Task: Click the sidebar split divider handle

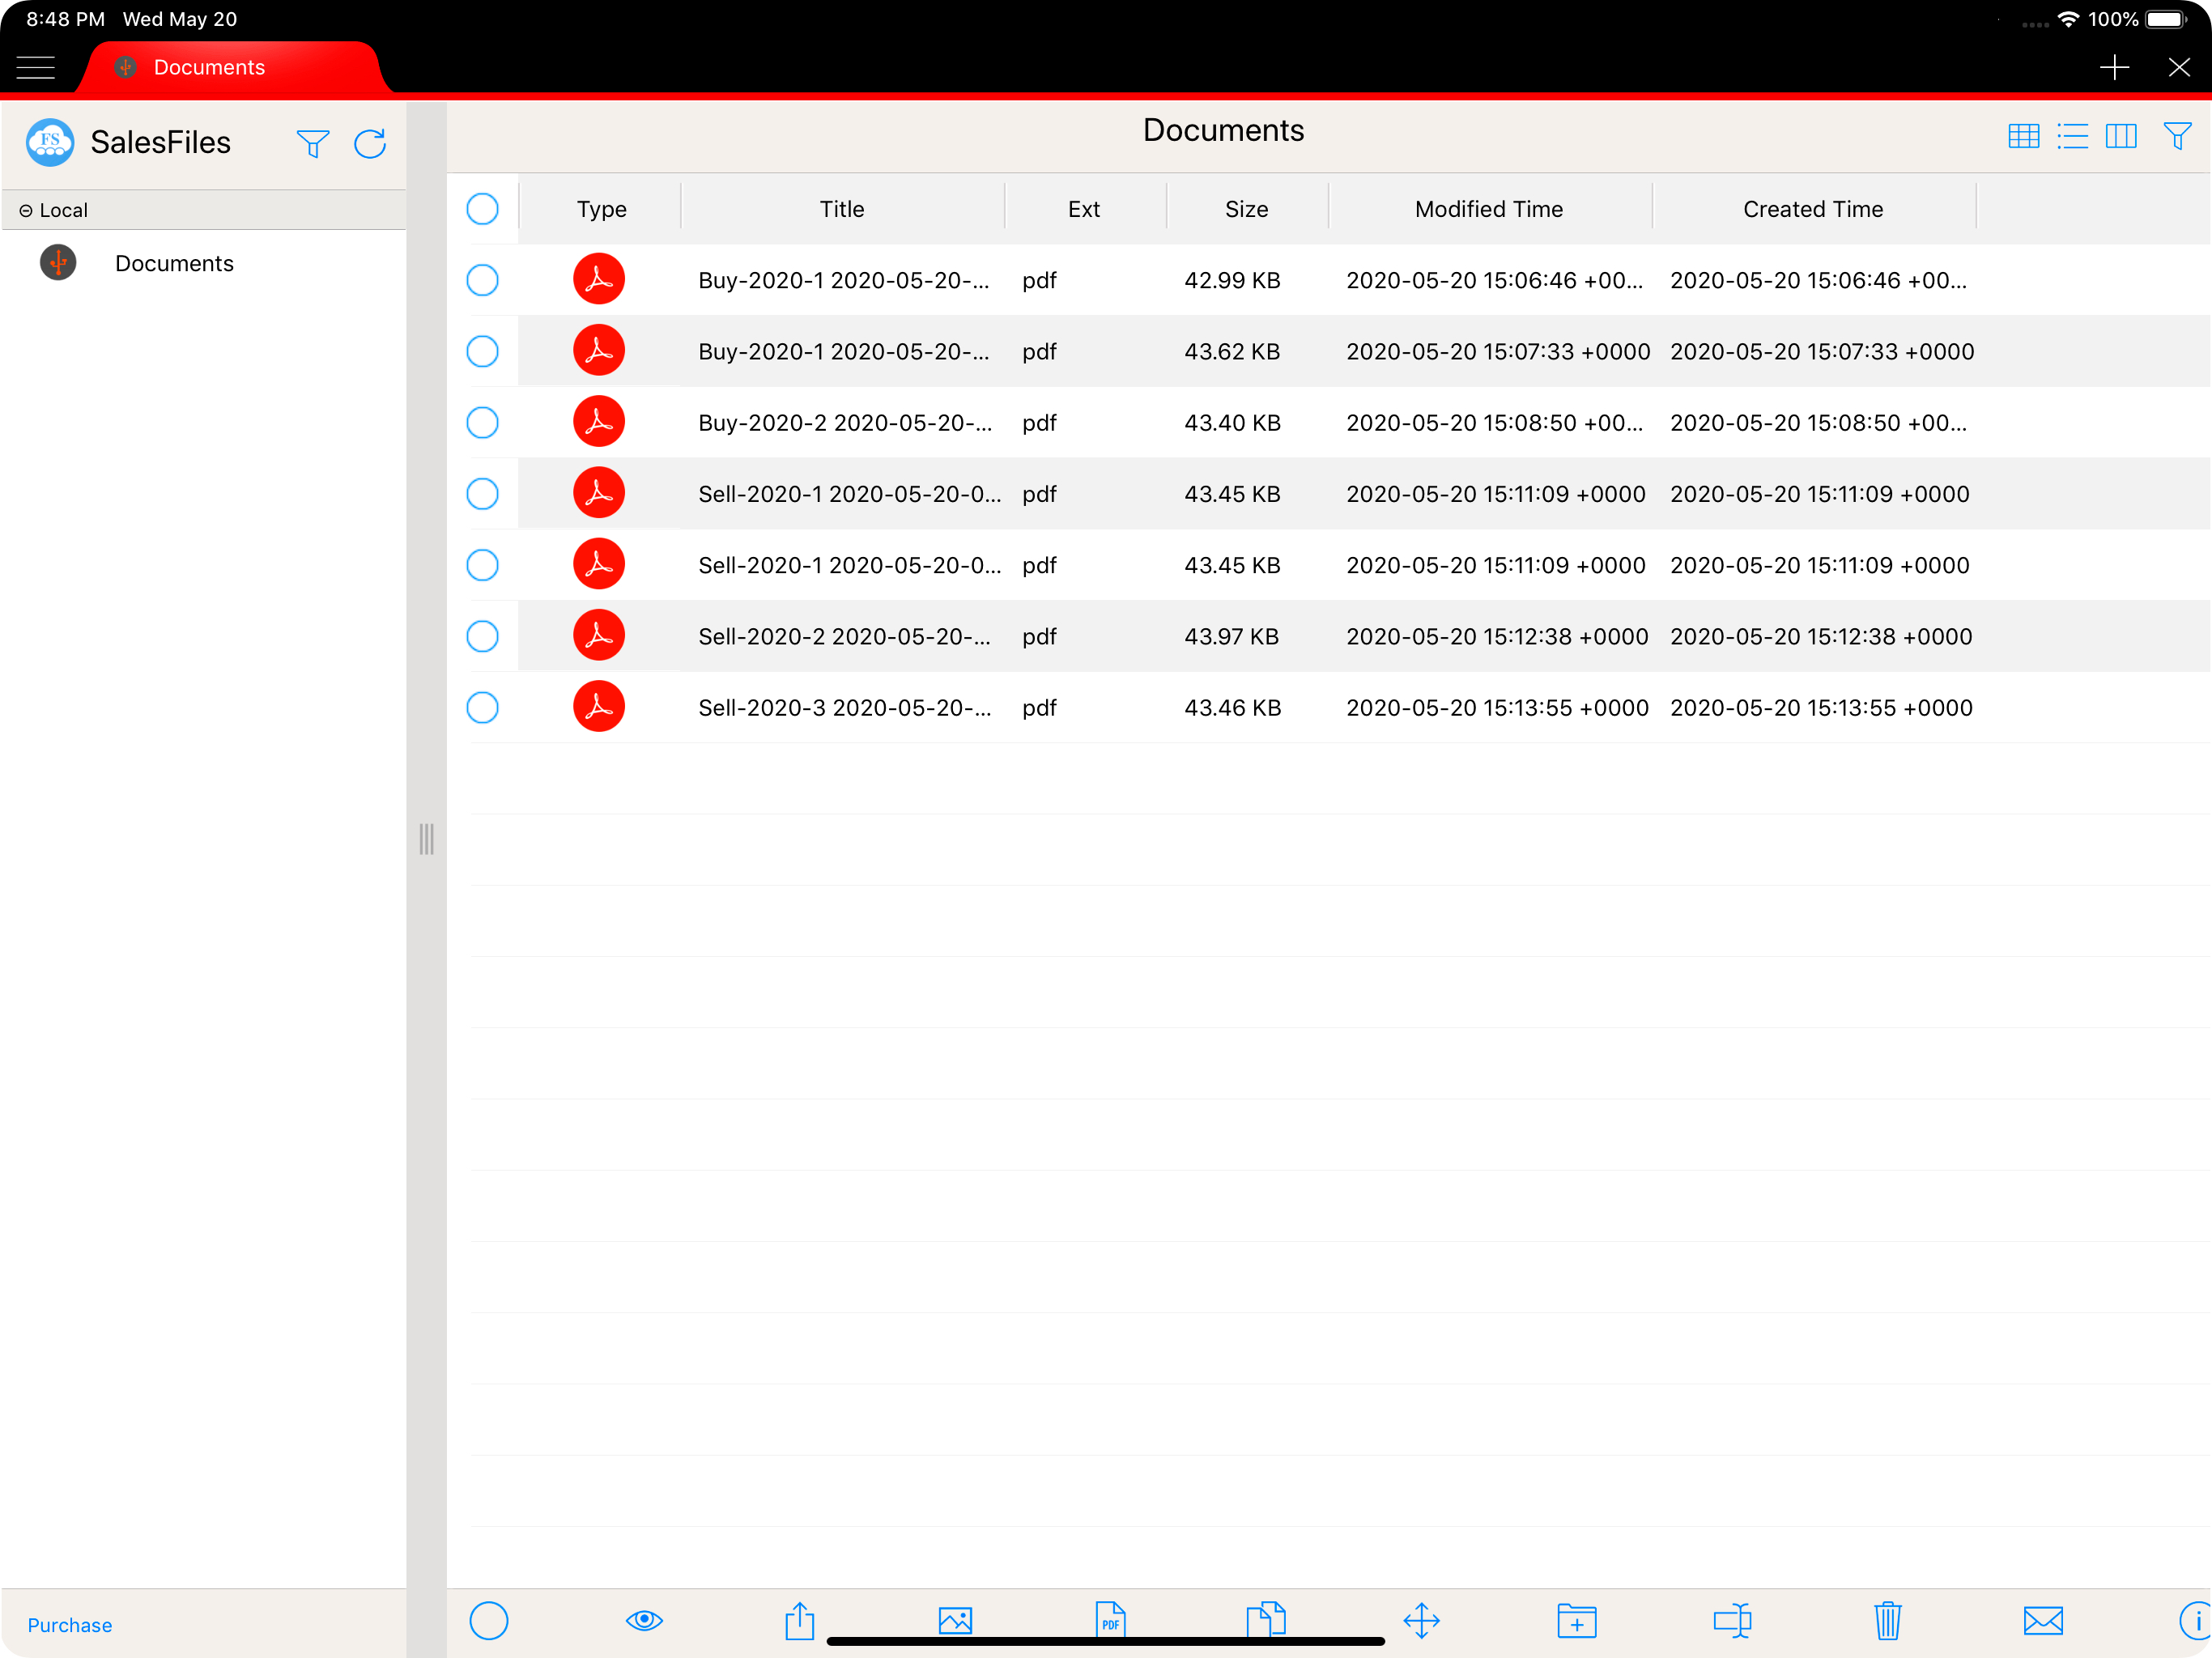Action: point(427,838)
